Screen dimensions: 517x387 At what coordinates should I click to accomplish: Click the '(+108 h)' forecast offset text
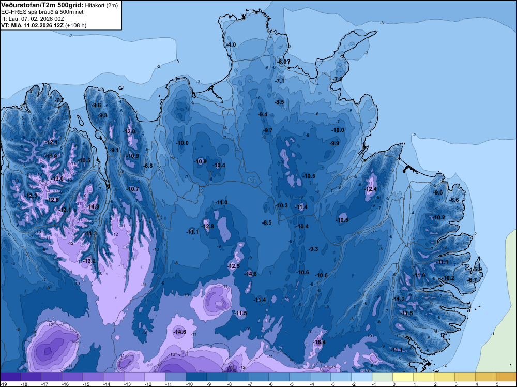click(76, 25)
